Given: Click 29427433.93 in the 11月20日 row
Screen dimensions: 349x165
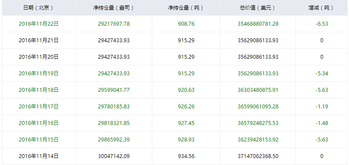Looking at the screenshot, I should [114, 57].
